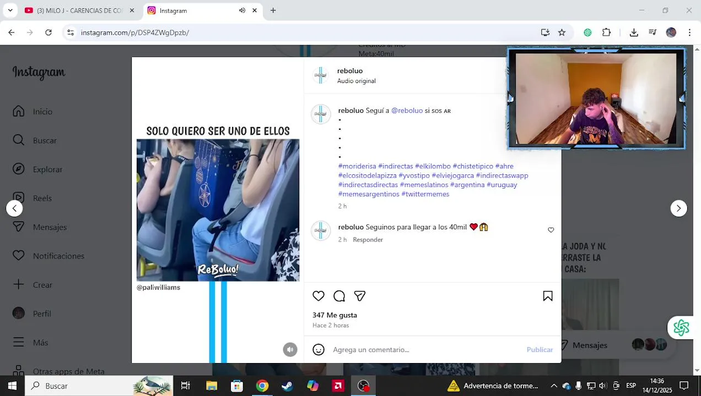Click the webcam overlay window
The width and height of the screenshot is (701, 396).
[x=596, y=98]
